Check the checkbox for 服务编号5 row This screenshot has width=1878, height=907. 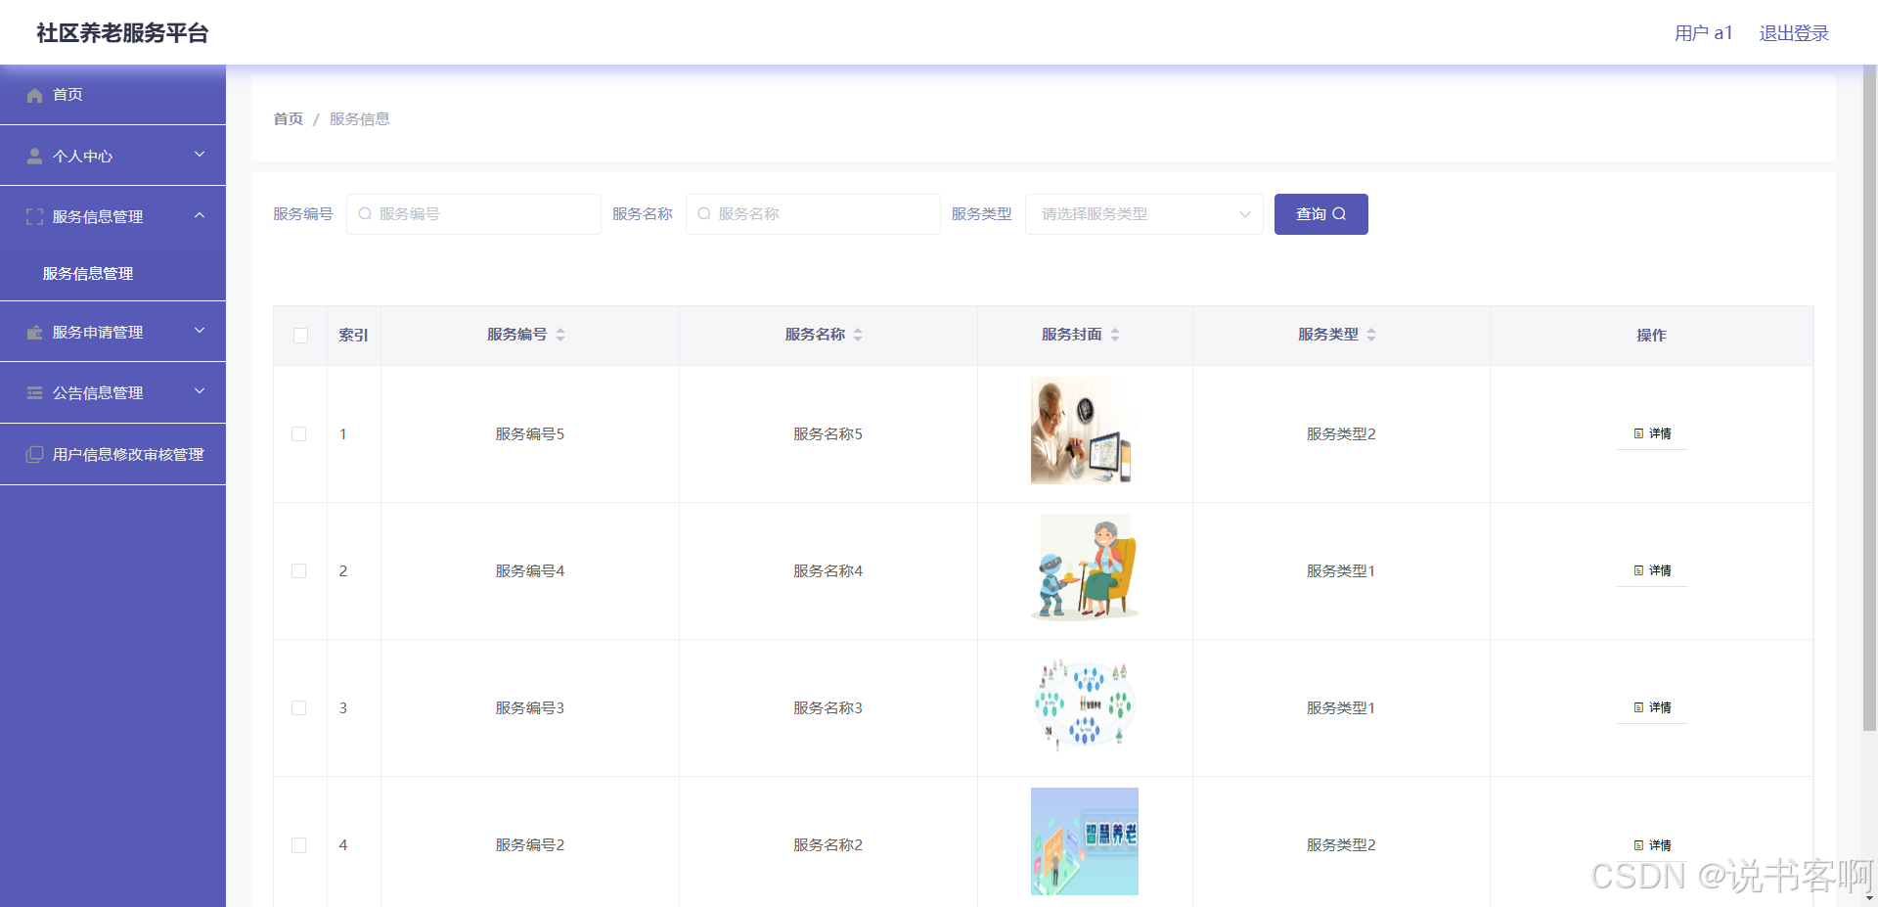pyautogui.click(x=299, y=433)
